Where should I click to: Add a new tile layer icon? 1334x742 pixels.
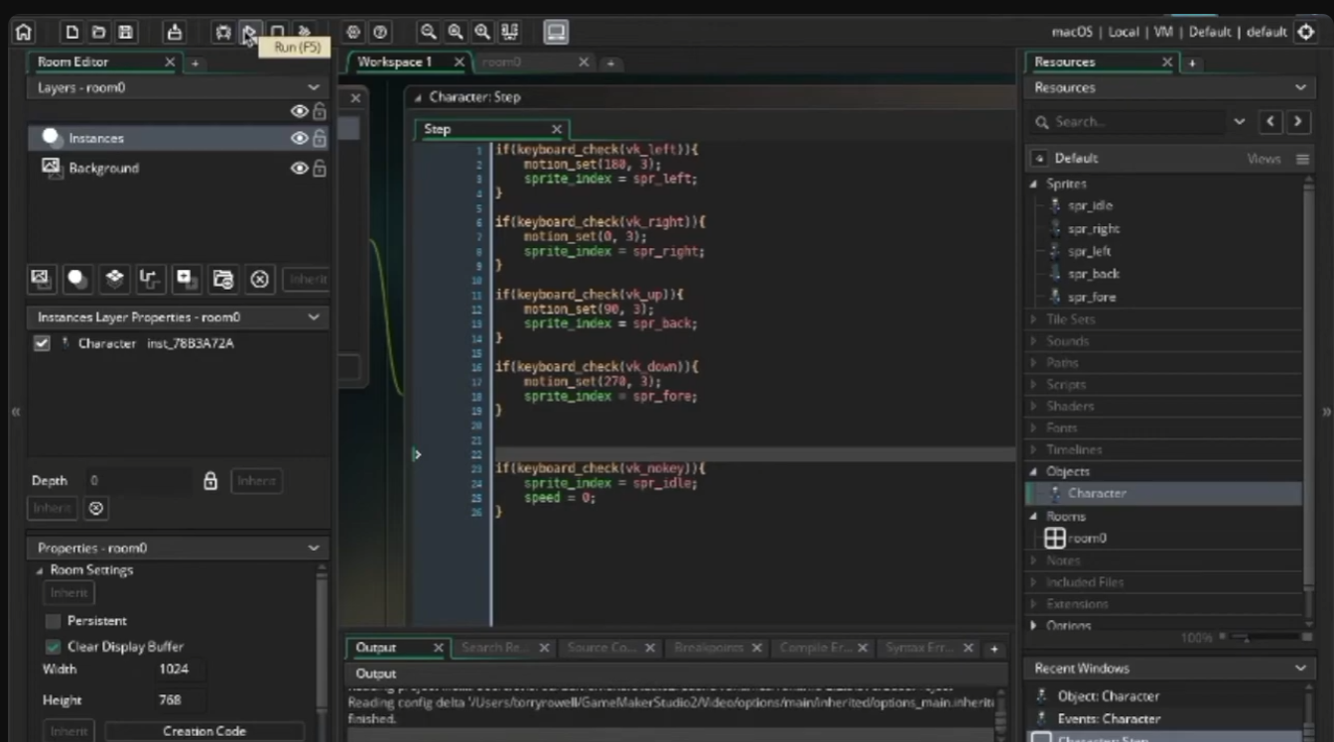tap(114, 279)
